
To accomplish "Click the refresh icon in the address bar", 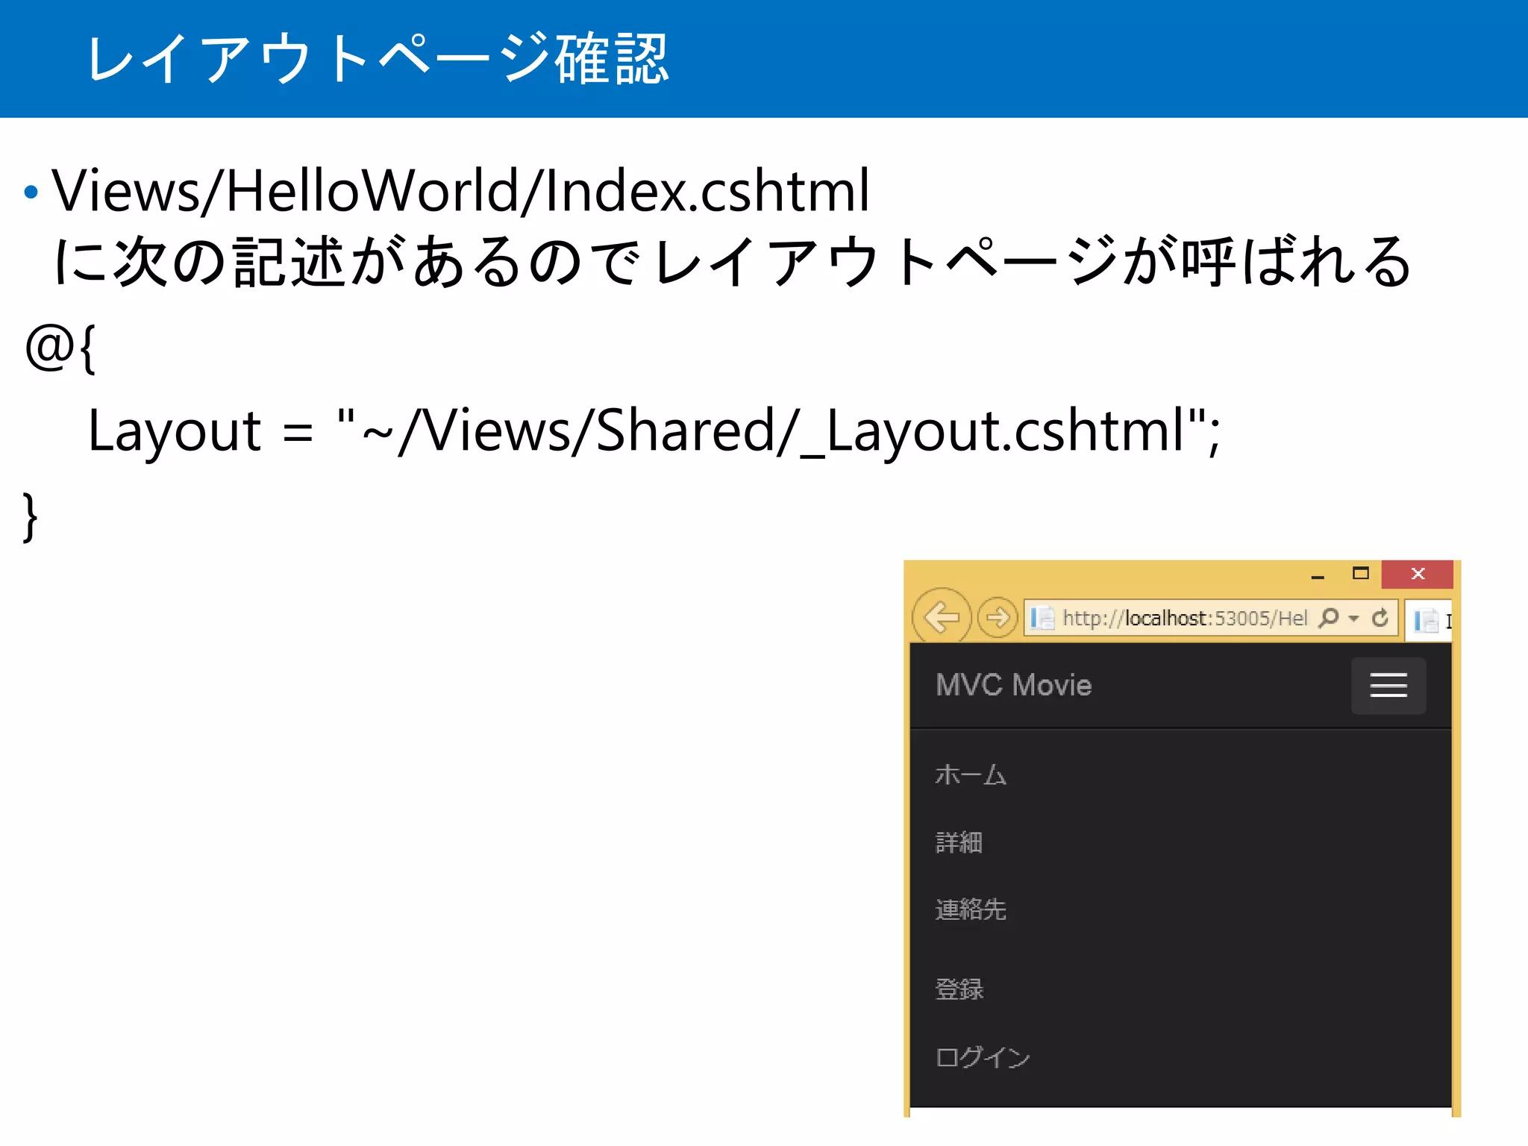I will coord(1380,618).
